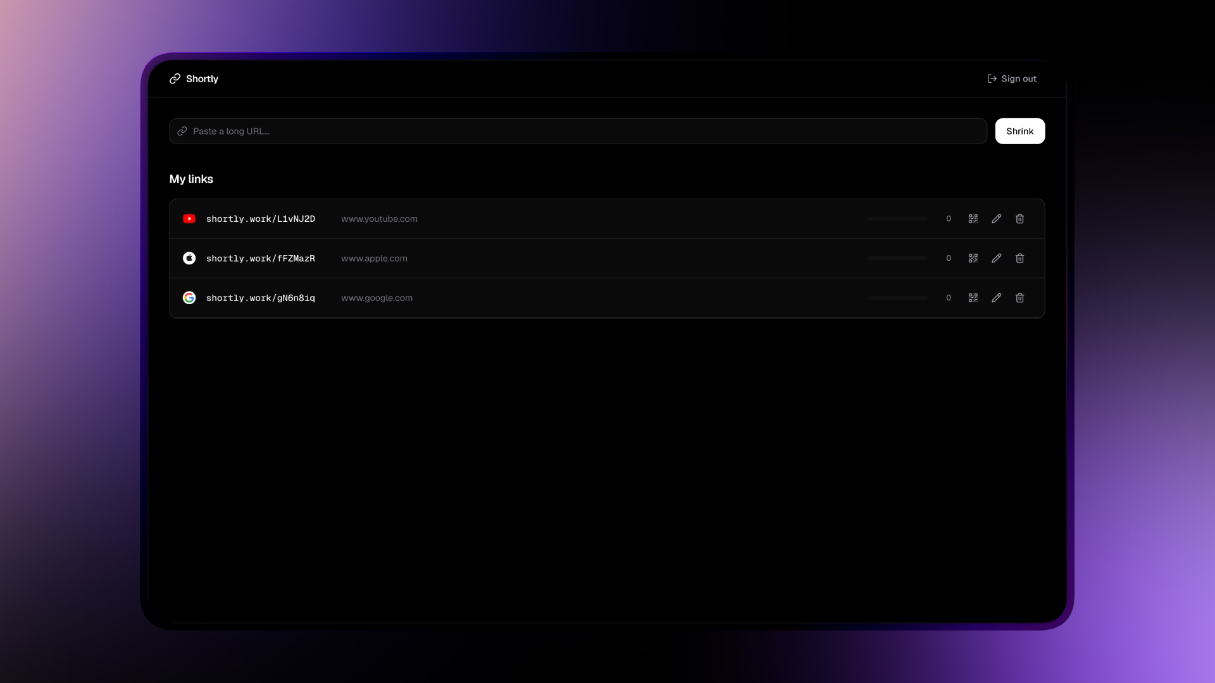Click the 0 click count for google.com
1215x683 pixels.
point(949,298)
